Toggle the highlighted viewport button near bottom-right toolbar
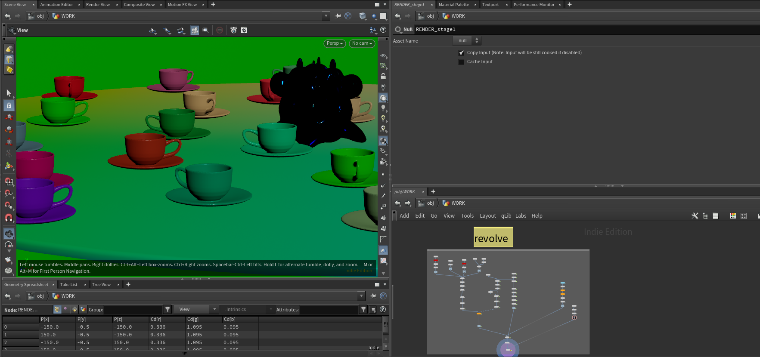 383,250
